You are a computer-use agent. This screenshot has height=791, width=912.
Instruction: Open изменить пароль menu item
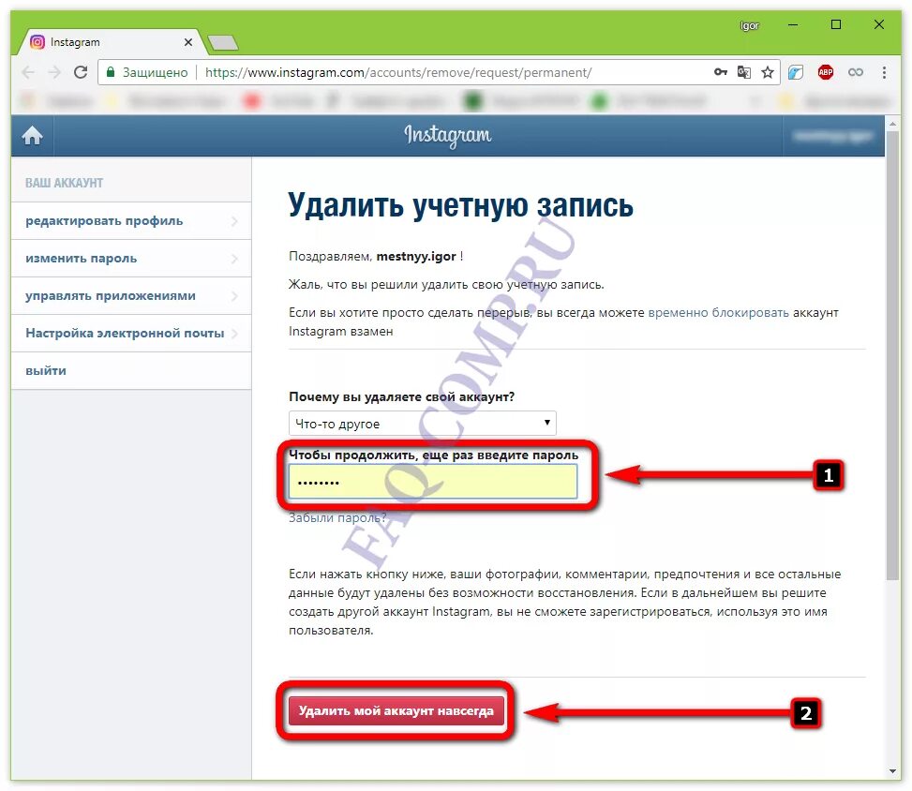coord(131,259)
